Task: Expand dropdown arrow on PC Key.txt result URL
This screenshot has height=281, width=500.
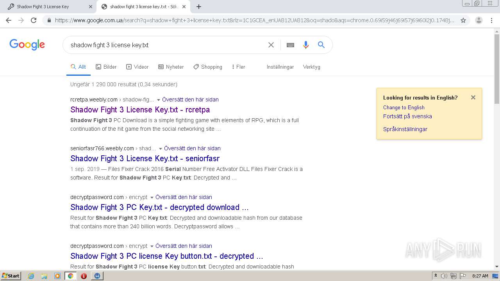Action: [152, 197]
